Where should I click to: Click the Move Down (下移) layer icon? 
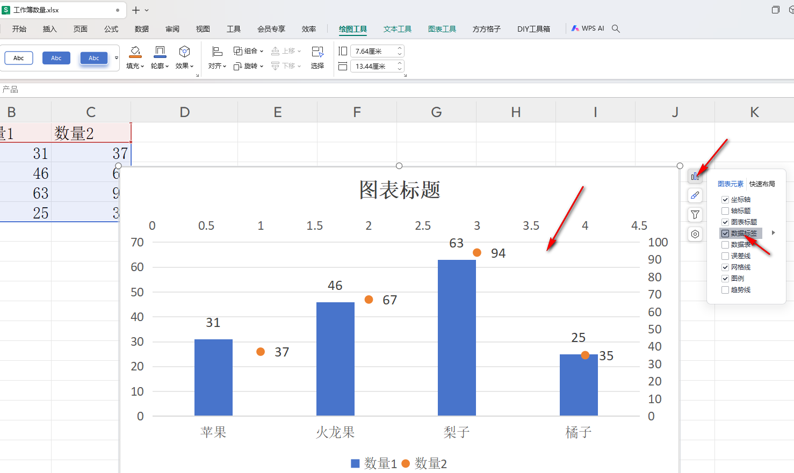click(275, 66)
